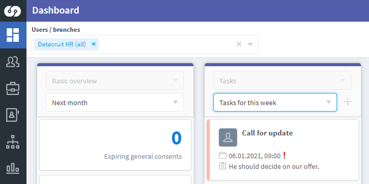Expand the Users / branches dropdown arrow
369x184 pixels.
tap(250, 44)
